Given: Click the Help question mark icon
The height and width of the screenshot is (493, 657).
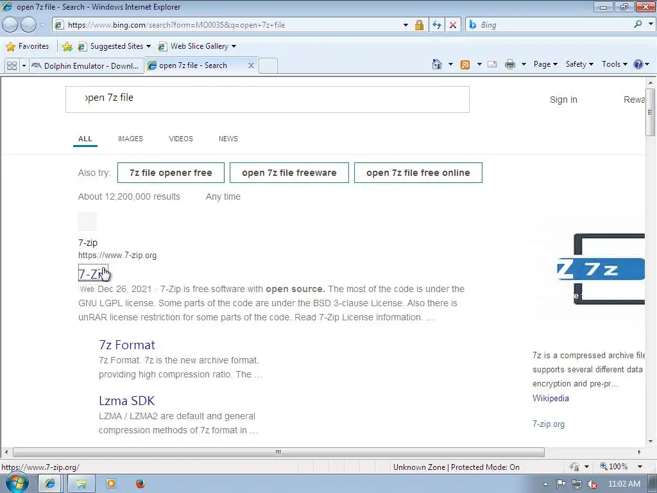Looking at the screenshot, I should click(x=638, y=64).
